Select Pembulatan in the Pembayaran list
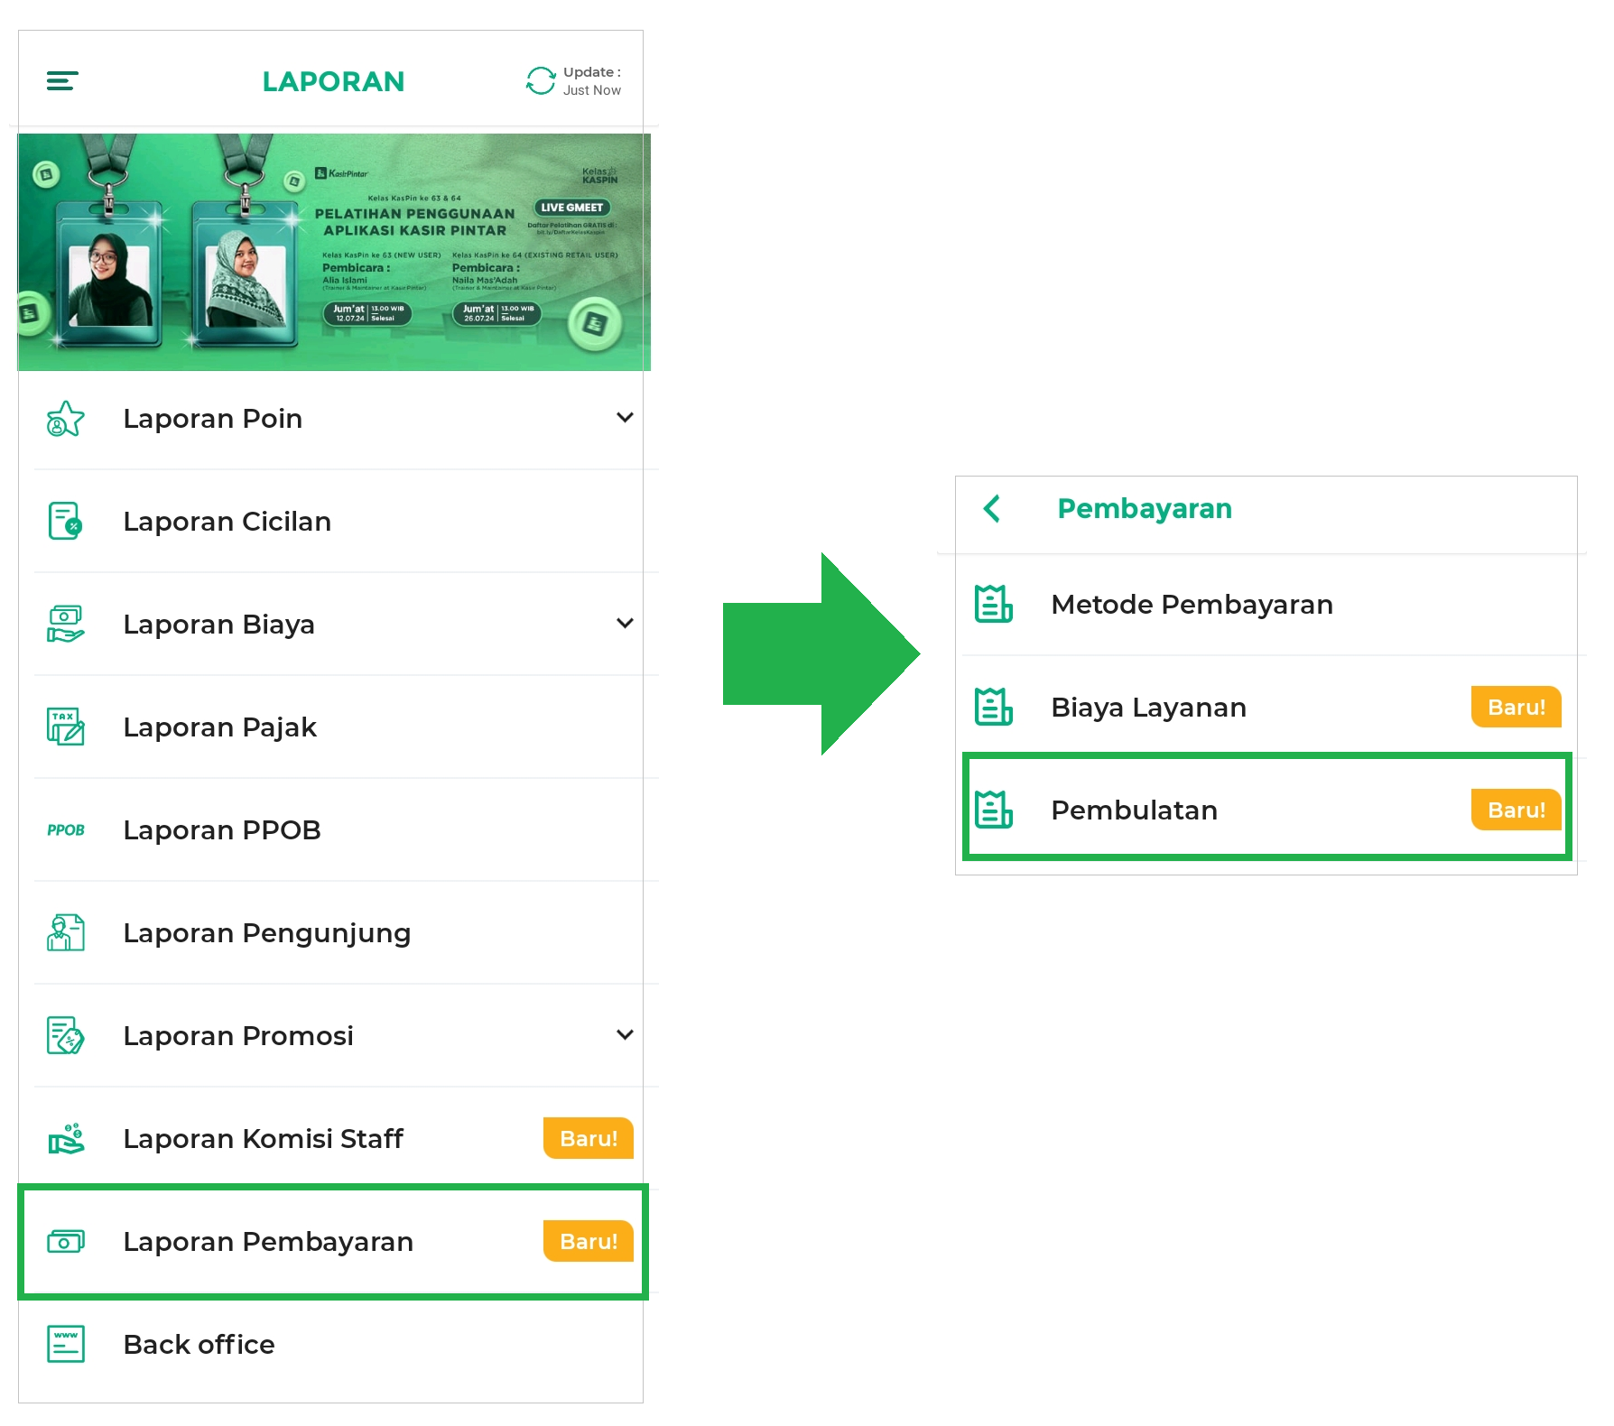 (1134, 810)
